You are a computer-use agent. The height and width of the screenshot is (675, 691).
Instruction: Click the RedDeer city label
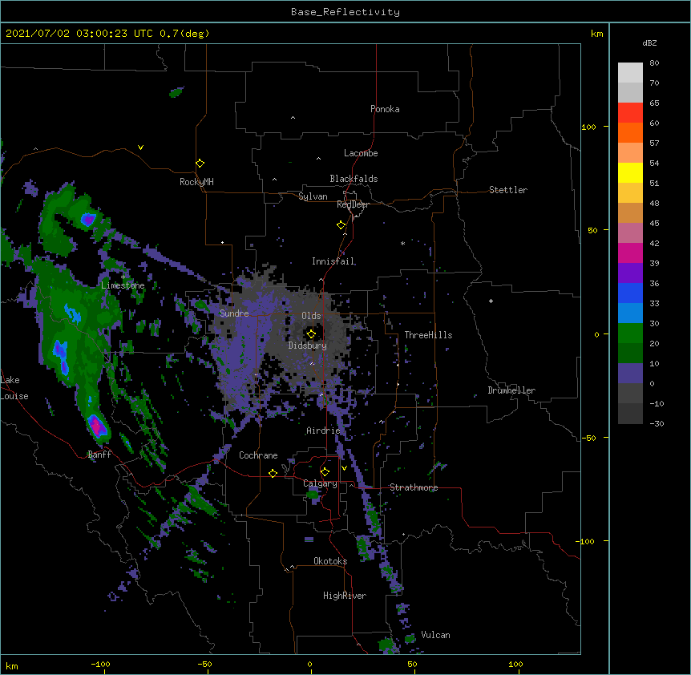353,204
